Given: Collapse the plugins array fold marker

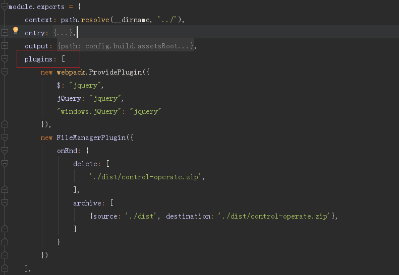Looking at the screenshot, I should coord(5,59).
